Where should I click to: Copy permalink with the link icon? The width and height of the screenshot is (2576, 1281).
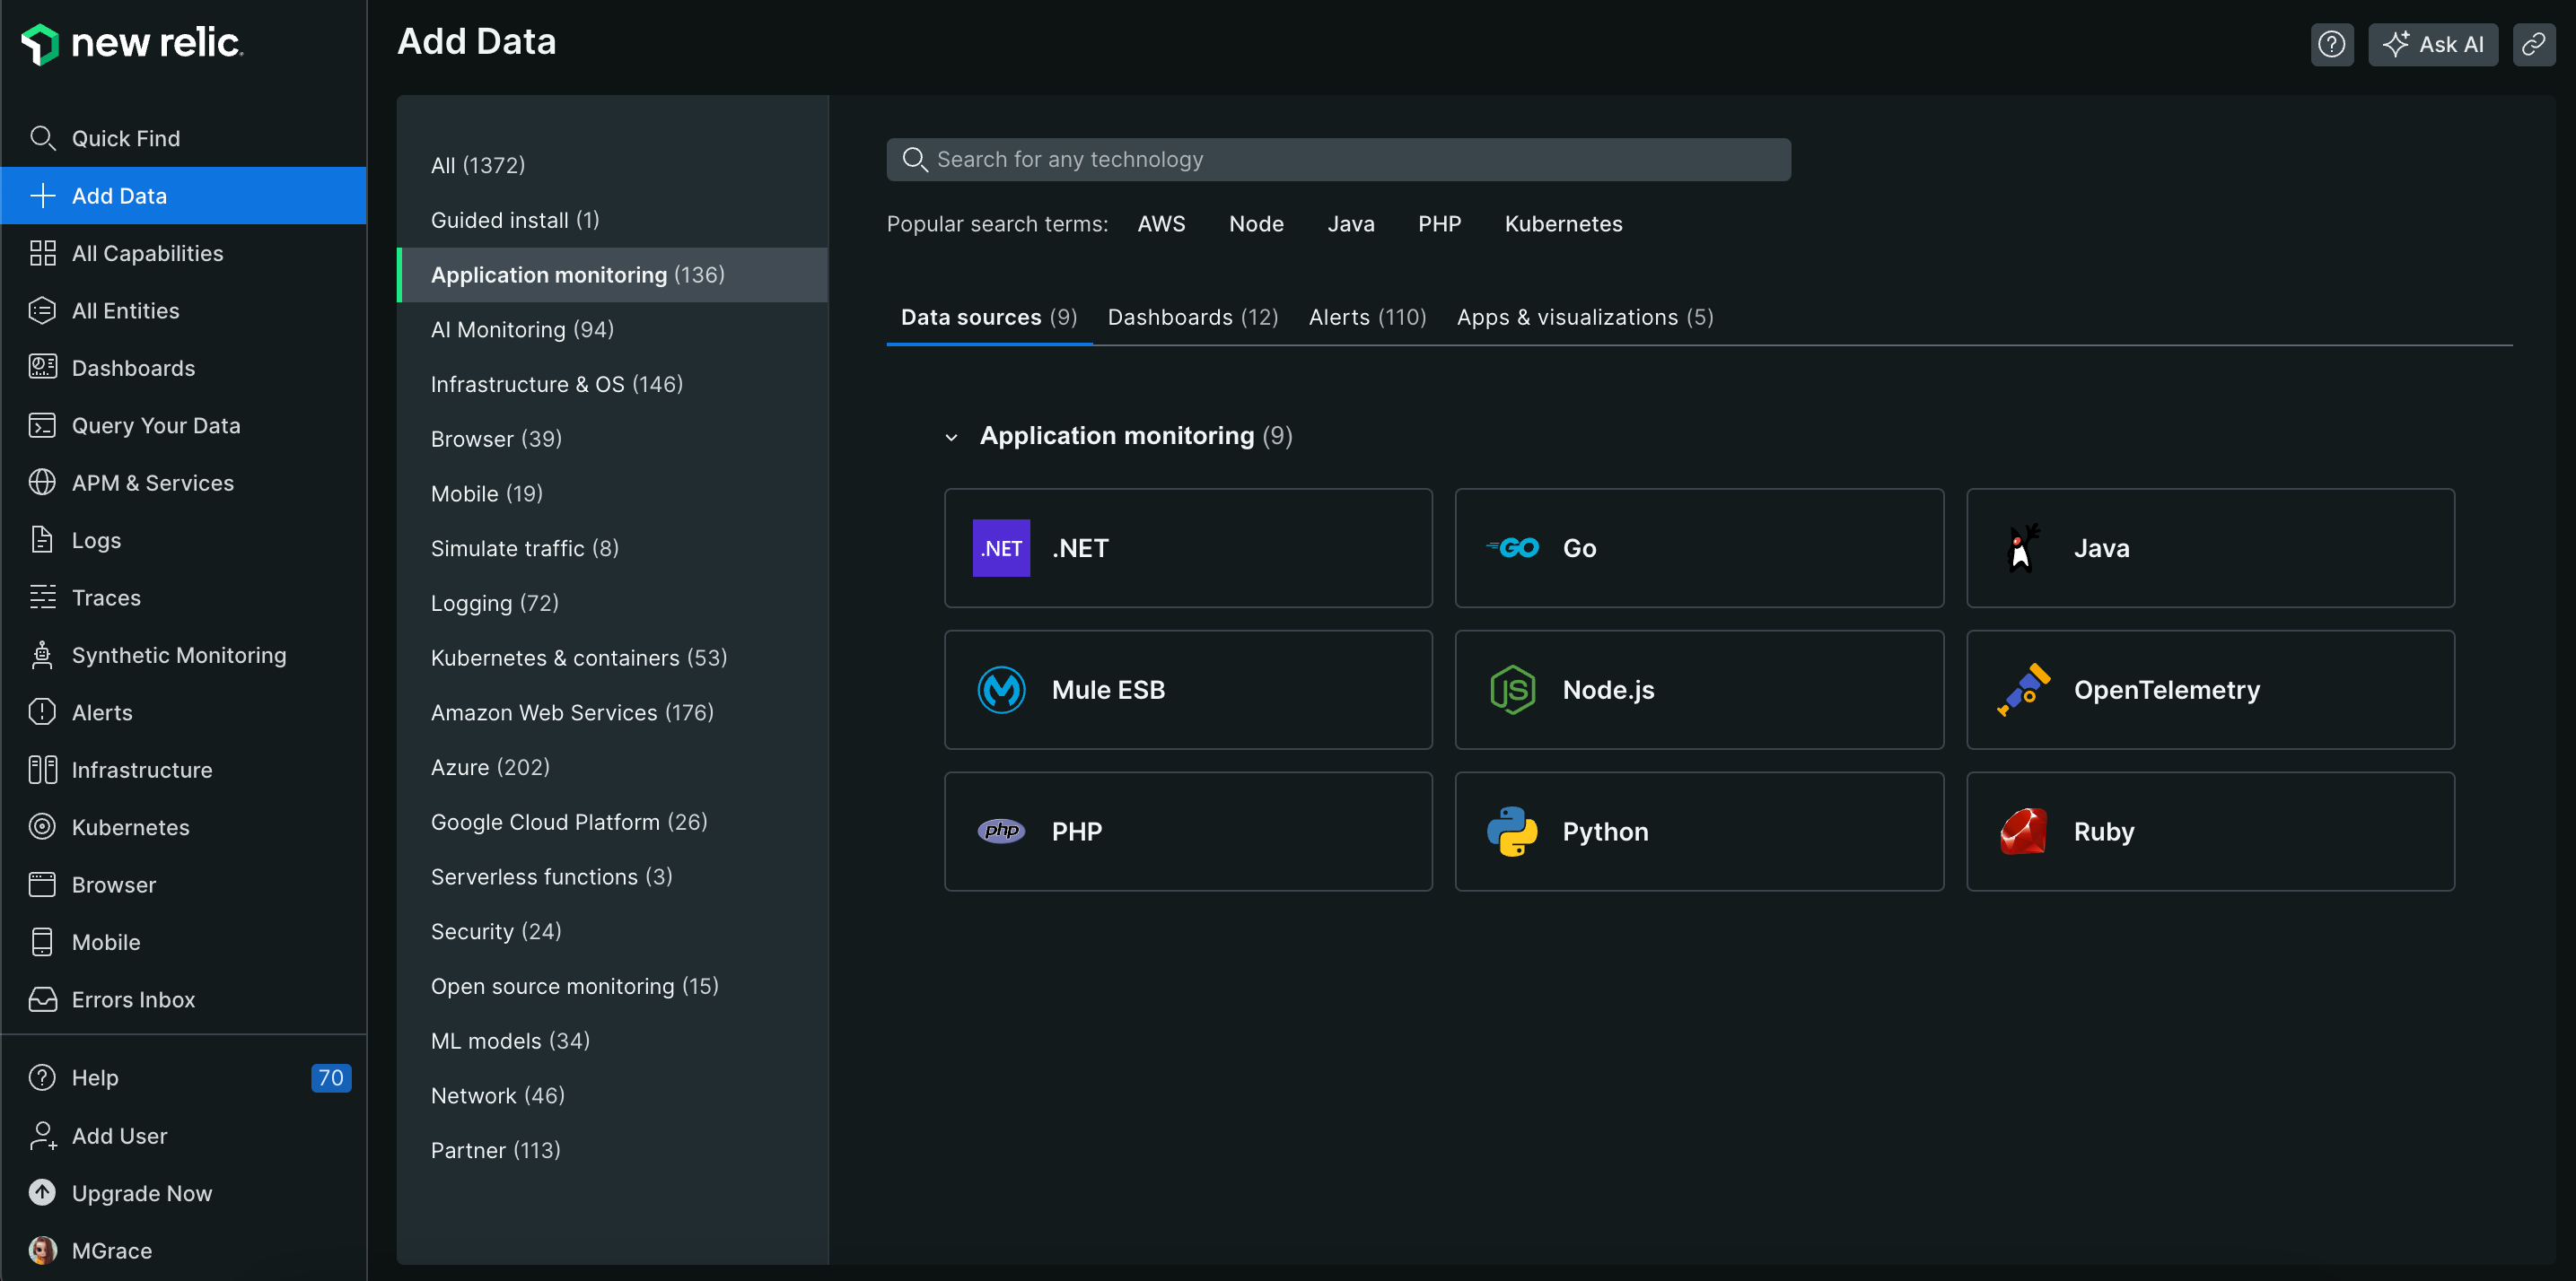(2533, 45)
